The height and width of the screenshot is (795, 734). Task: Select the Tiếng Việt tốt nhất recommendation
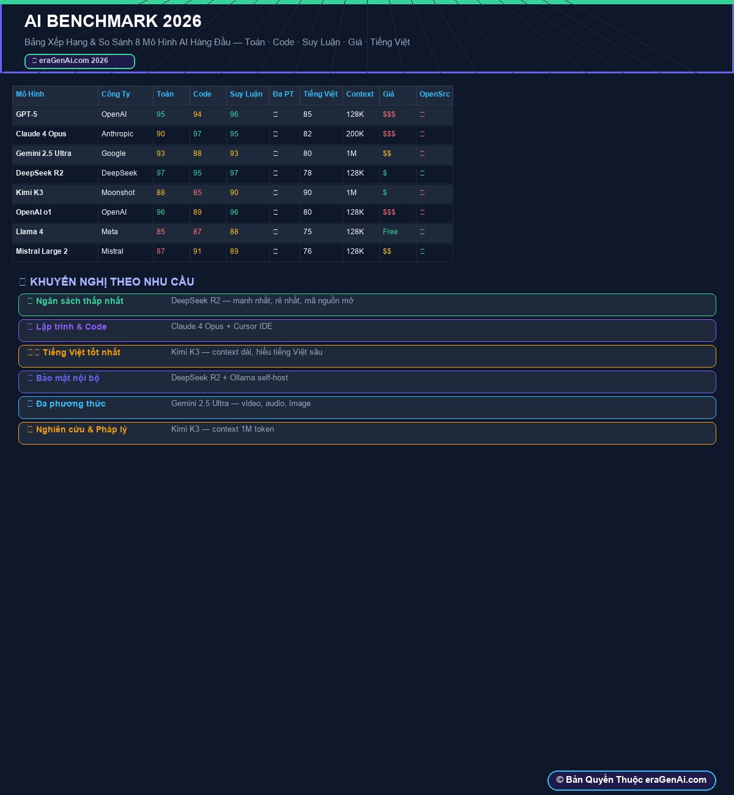pyautogui.click(x=367, y=356)
